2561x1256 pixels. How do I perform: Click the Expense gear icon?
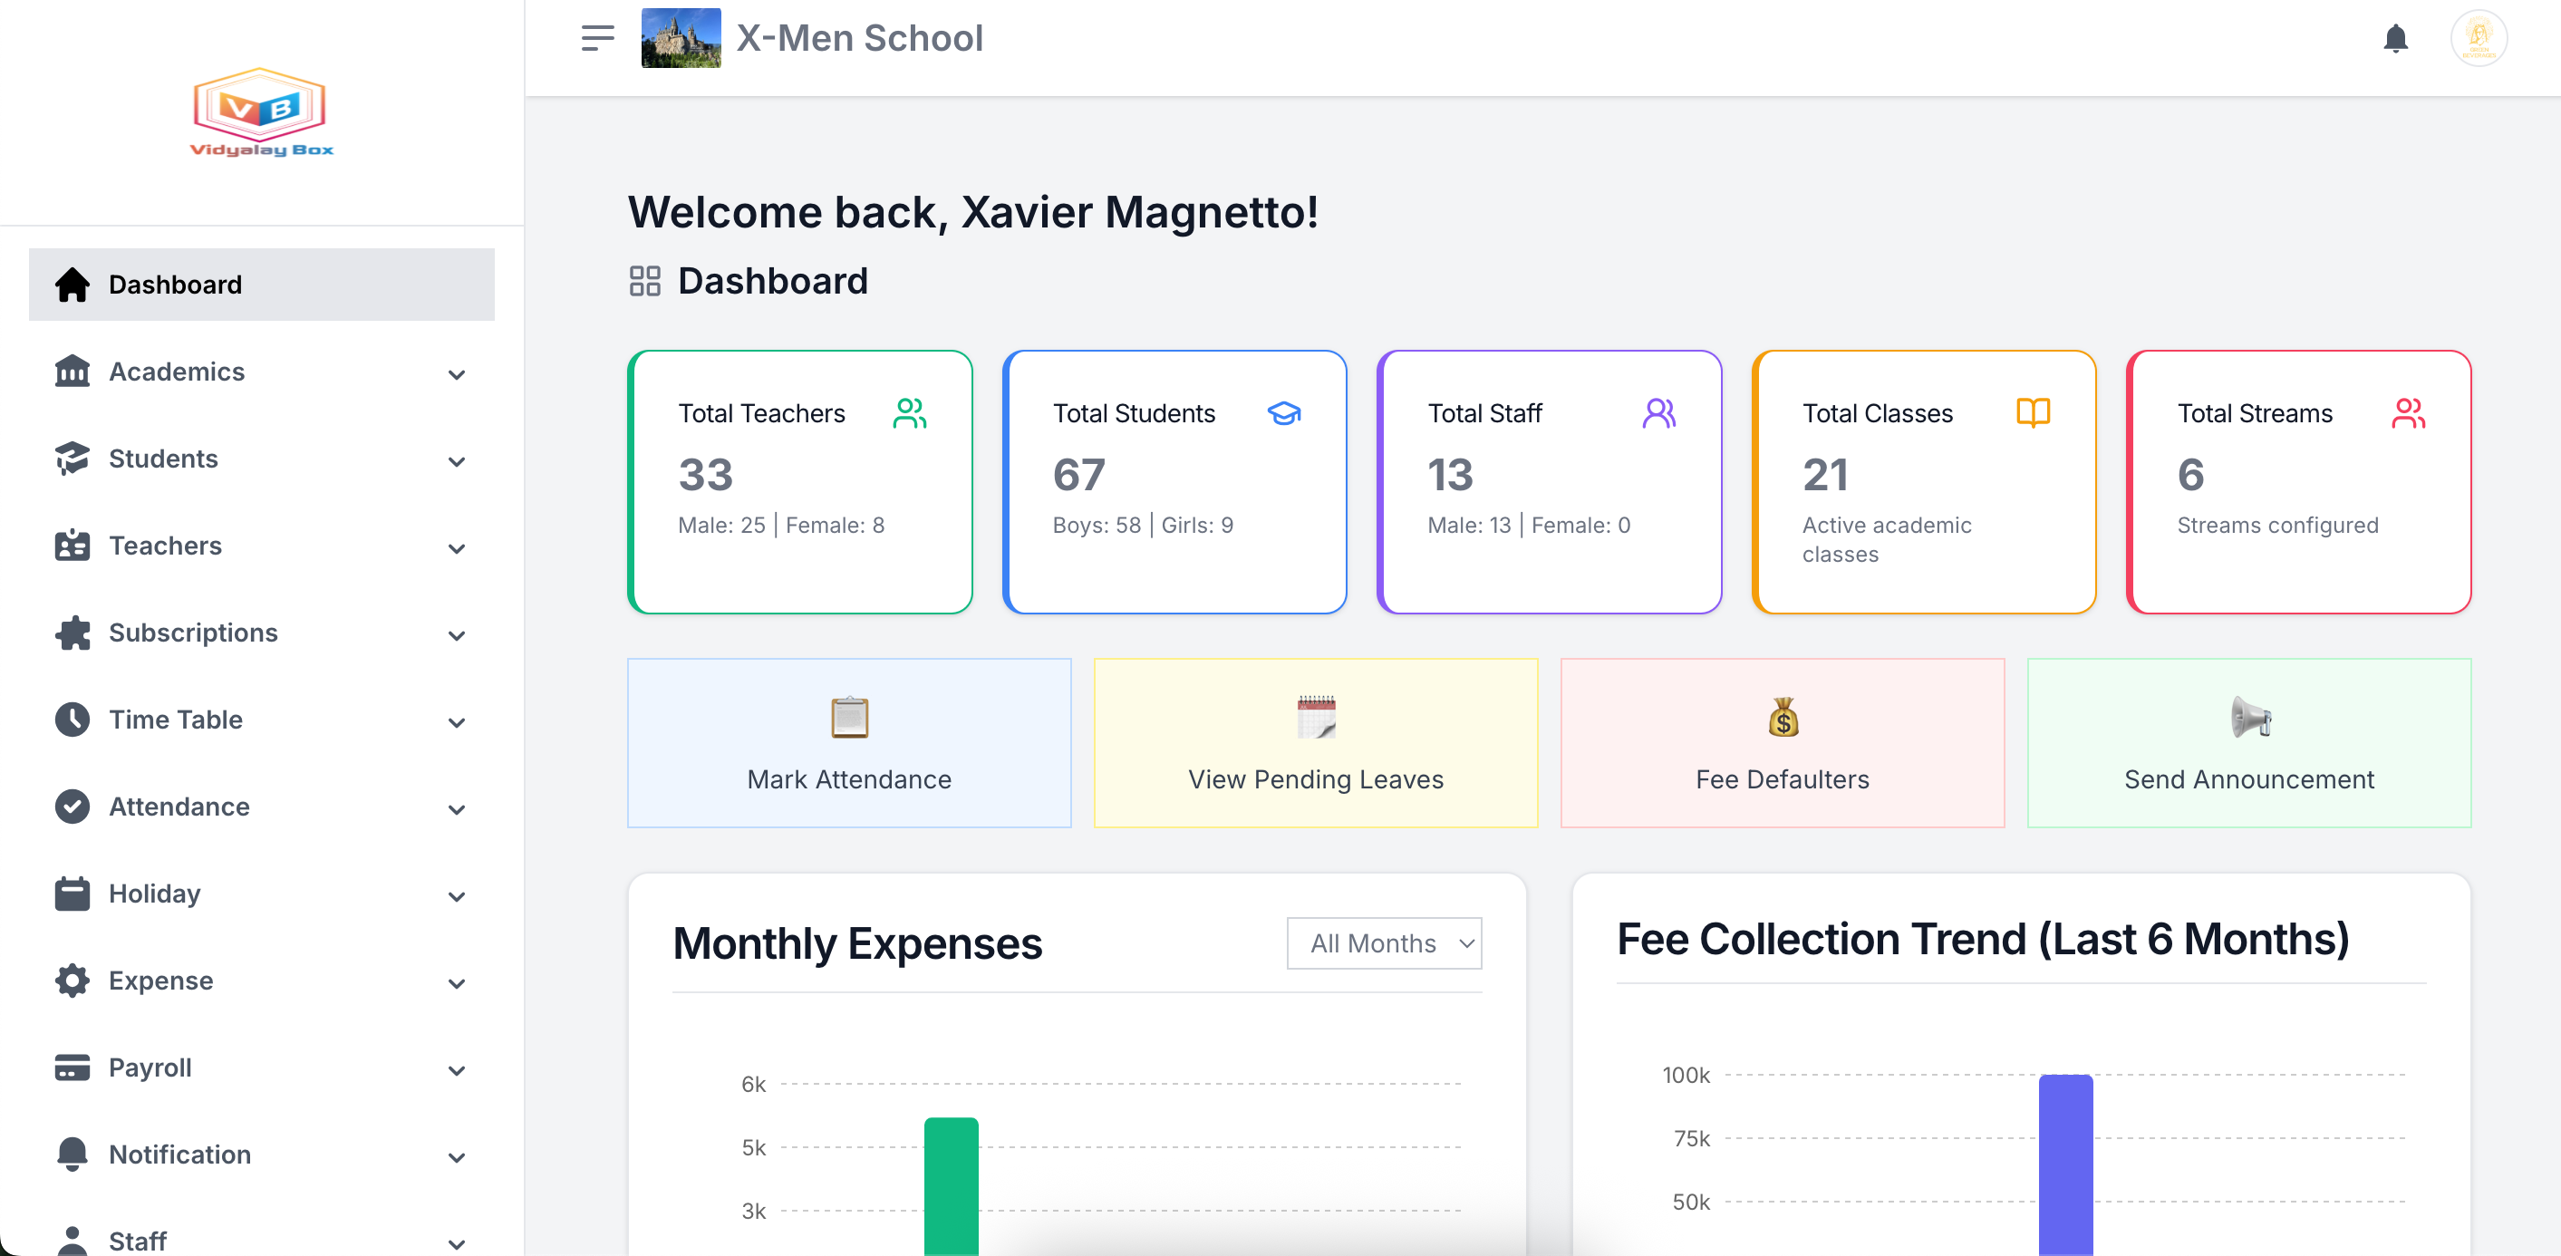tap(72, 981)
